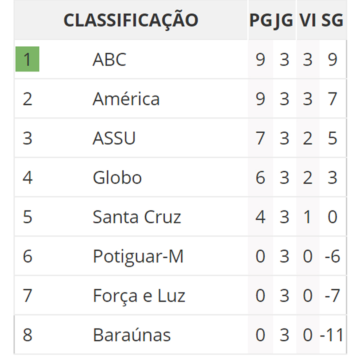Open the Baraúnas team entry
The height and width of the screenshot is (358, 362).
(x=132, y=335)
